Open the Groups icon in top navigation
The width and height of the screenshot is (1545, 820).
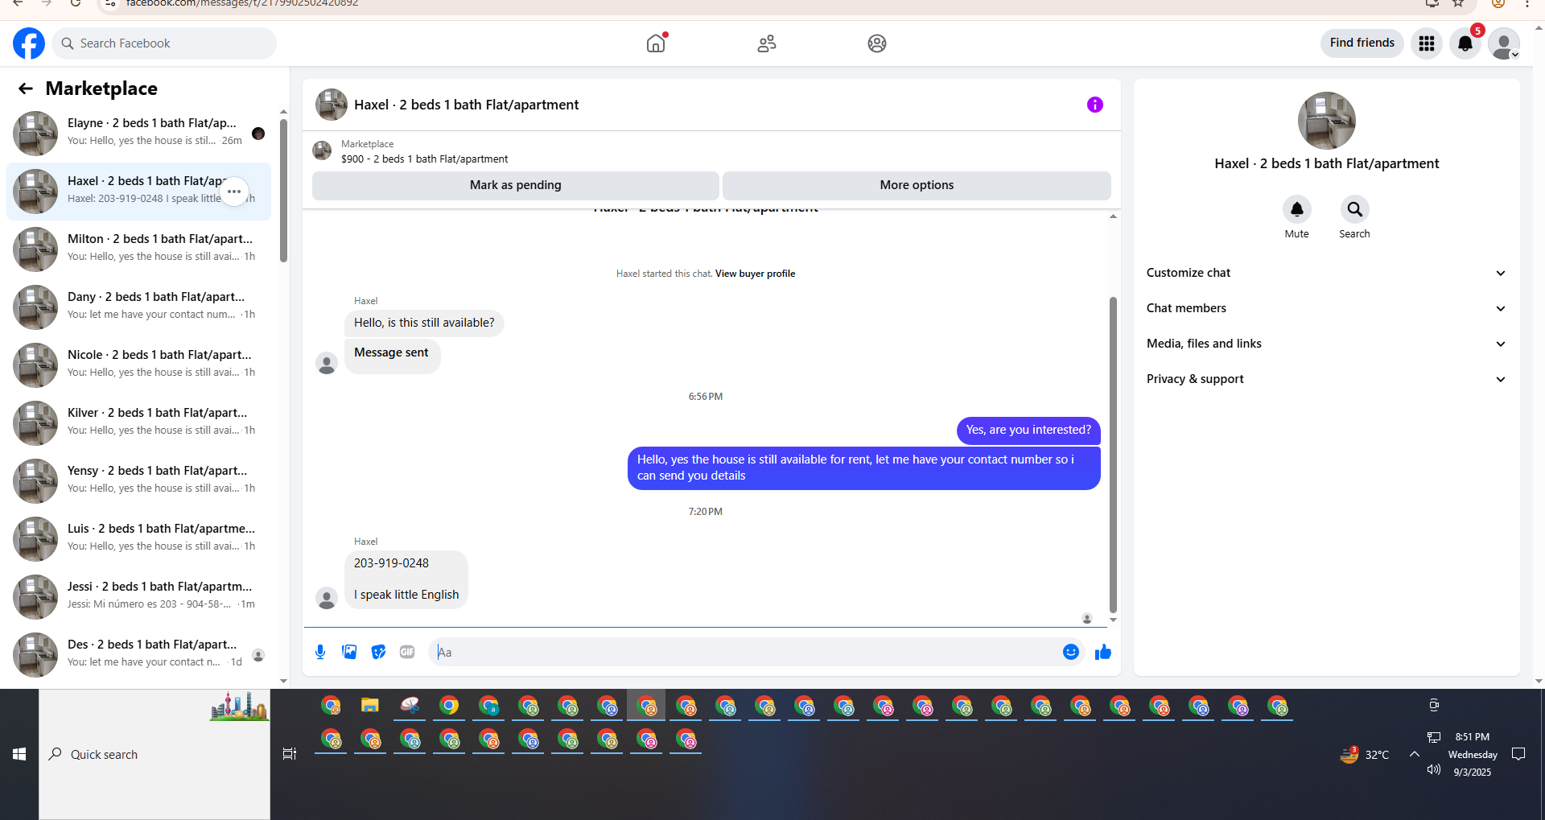point(877,43)
